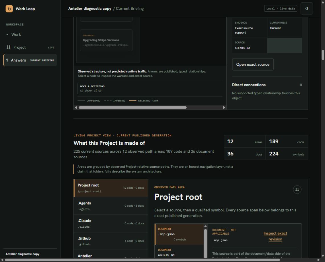Image resolution: width=325 pixels, height=262 pixels.
Task: Click the AGENTS.md source value
Action: coord(242,48)
